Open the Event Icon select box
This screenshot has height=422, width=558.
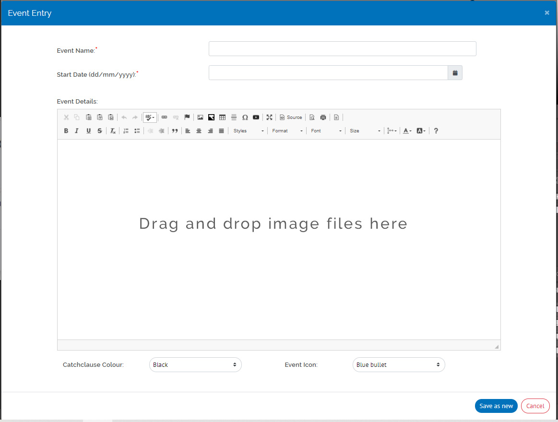398,365
